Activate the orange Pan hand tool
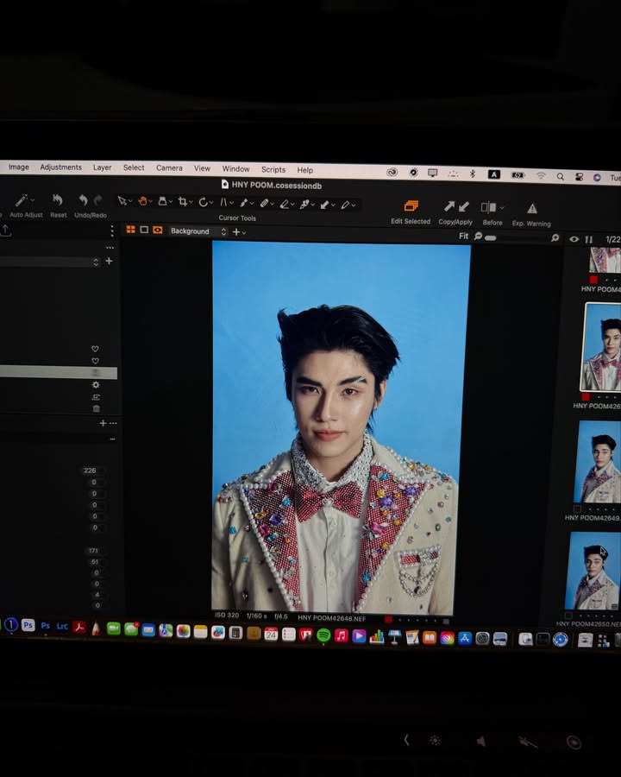Image resolution: width=621 pixels, height=777 pixels. pyautogui.click(x=142, y=200)
